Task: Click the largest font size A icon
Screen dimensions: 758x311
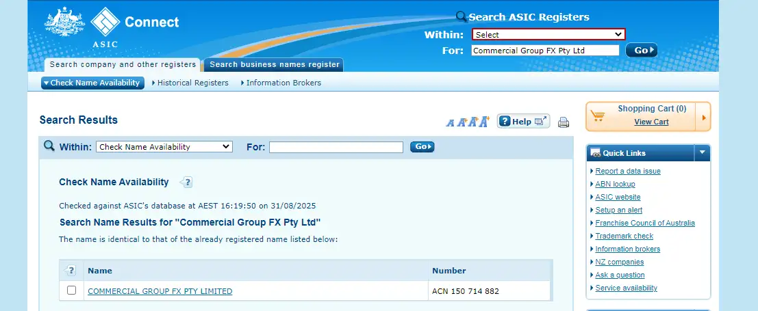Action: pyautogui.click(x=484, y=121)
